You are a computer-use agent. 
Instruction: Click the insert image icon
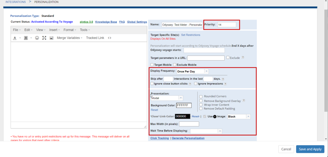(x=51, y=38)
